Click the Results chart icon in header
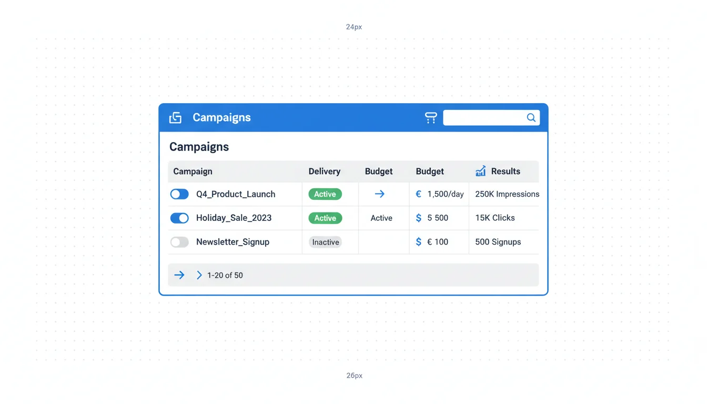Screen dimensions: 707x404 [480, 171]
